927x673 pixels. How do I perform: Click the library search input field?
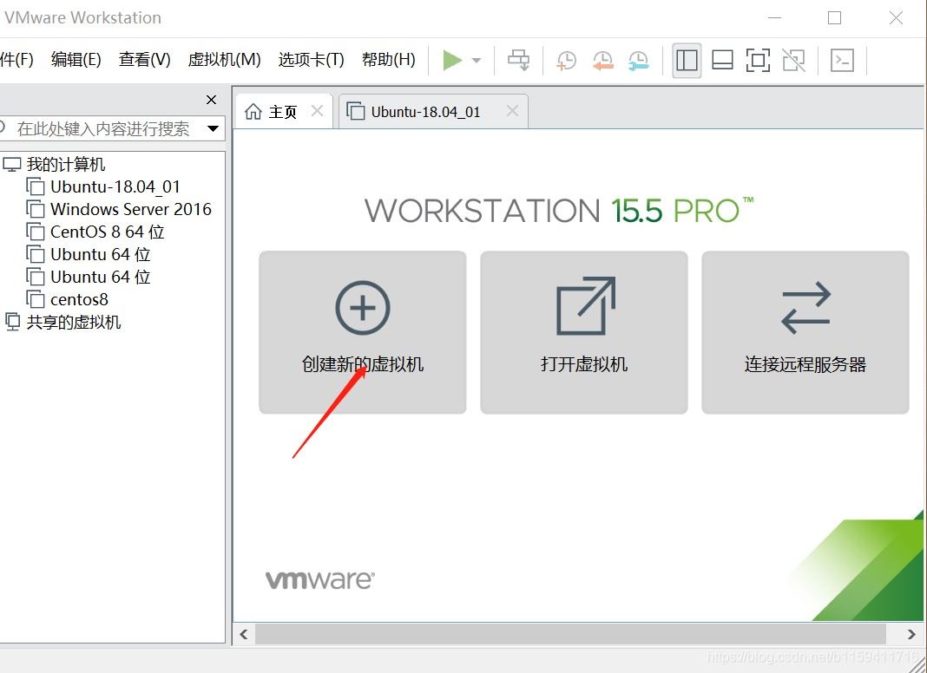(103, 129)
